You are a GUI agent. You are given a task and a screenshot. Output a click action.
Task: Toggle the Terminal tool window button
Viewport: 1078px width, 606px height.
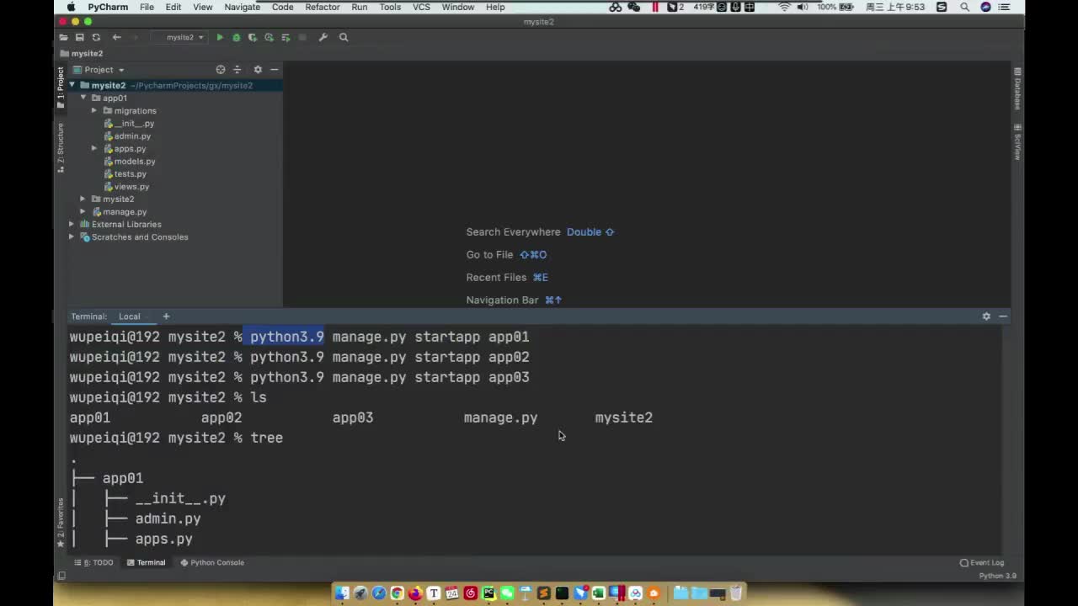(x=146, y=562)
